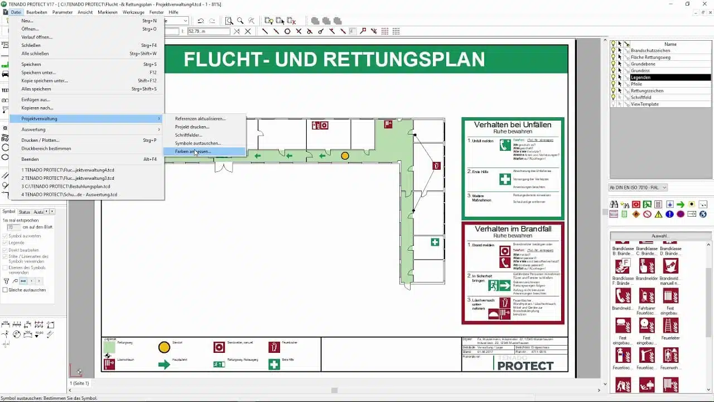Click the zoom window icon with rectangle

pyautogui.click(x=229, y=21)
